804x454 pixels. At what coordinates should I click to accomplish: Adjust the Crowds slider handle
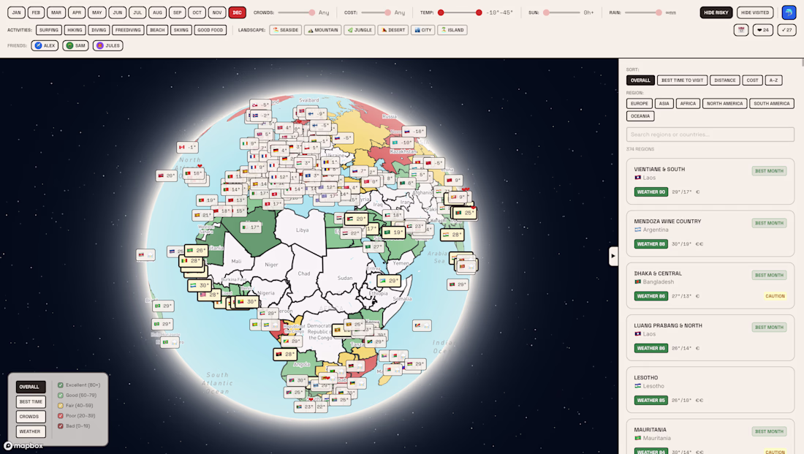point(312,12)
